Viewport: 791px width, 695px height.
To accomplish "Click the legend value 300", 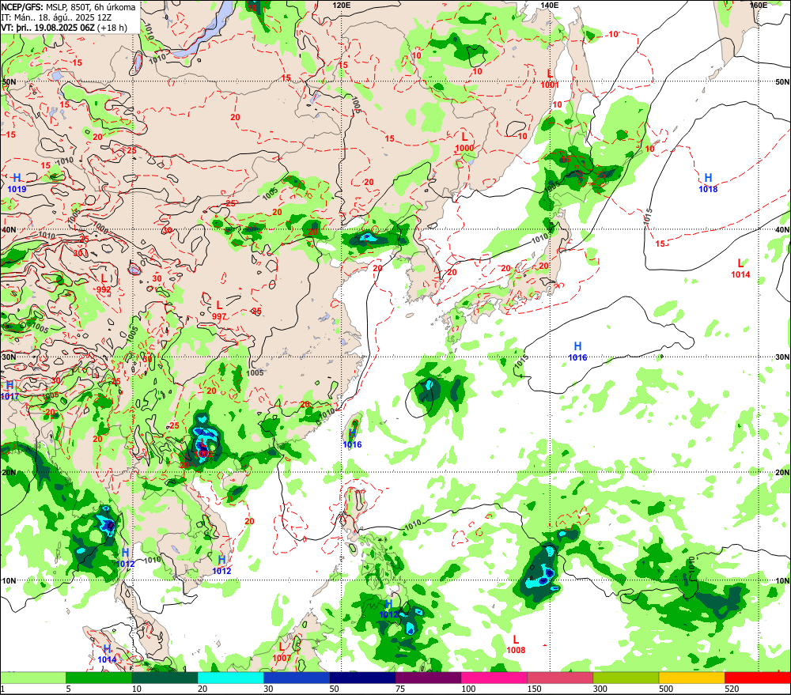I will point(600,689).
